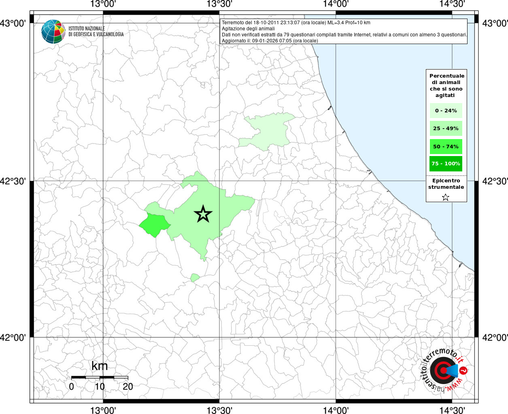Click the 'Terremoto del 18-10-2011 23:13:07' title line

(296, 23)
